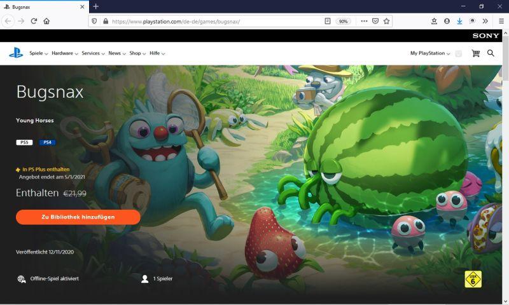Image resolution: width=509 pixels, height=305 pixels.
Task: Click the In PS Plus enthalten link
Action: [46, 170]
